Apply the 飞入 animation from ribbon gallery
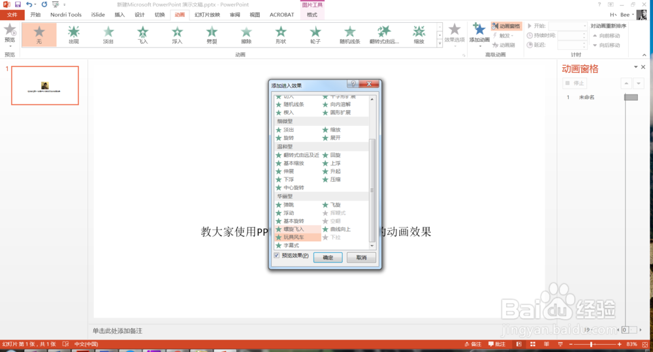This screenshot has width=653, height=352. tap(143, 35)
